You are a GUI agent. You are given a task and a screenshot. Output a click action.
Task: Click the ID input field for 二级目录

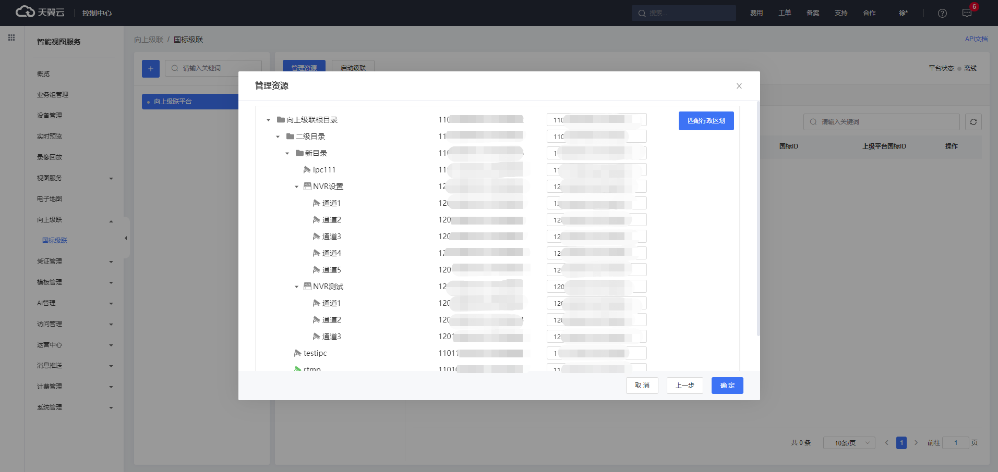[596, 136]
